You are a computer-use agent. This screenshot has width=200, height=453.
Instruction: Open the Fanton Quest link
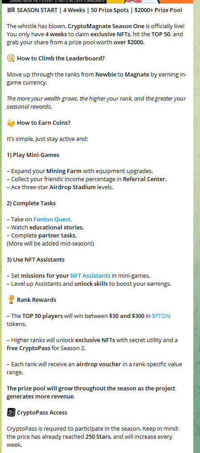(53, 219)
